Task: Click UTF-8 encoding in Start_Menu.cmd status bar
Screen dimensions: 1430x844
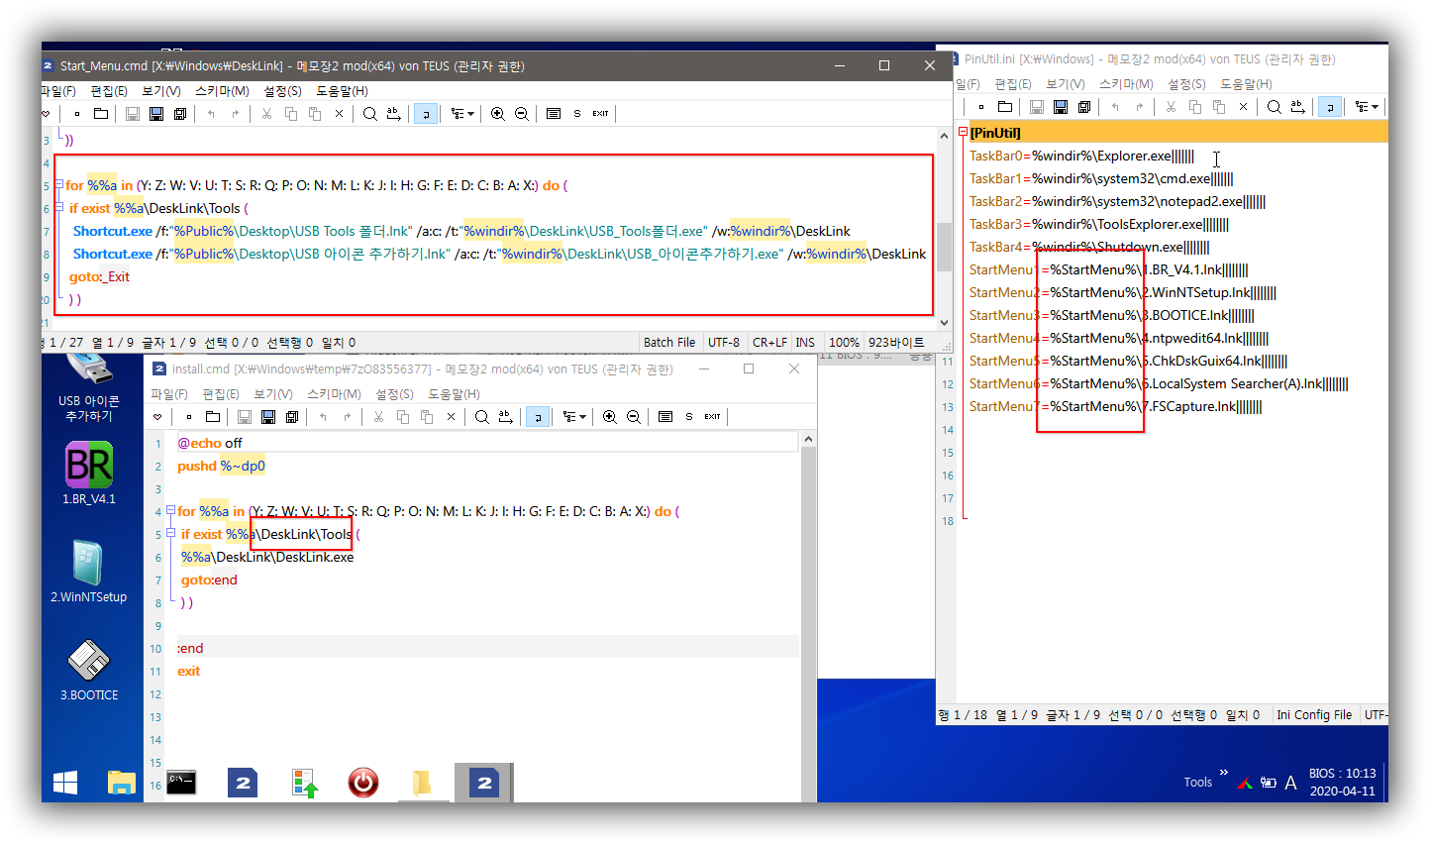Action: pyautogui.click(x=724, y=343)
